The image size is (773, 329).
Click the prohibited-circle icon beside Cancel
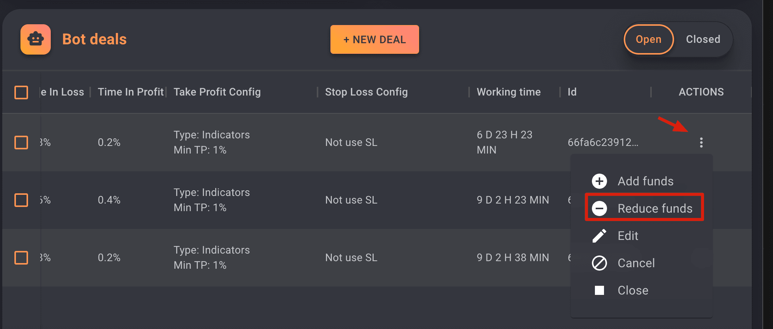click(599, 263)
